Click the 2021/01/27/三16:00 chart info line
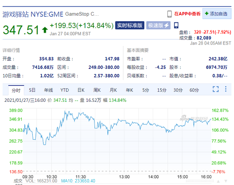 (66, 100)
